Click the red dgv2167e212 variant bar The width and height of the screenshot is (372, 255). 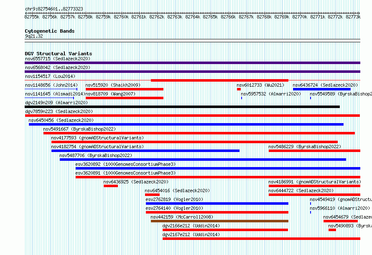tap(261, 239)
